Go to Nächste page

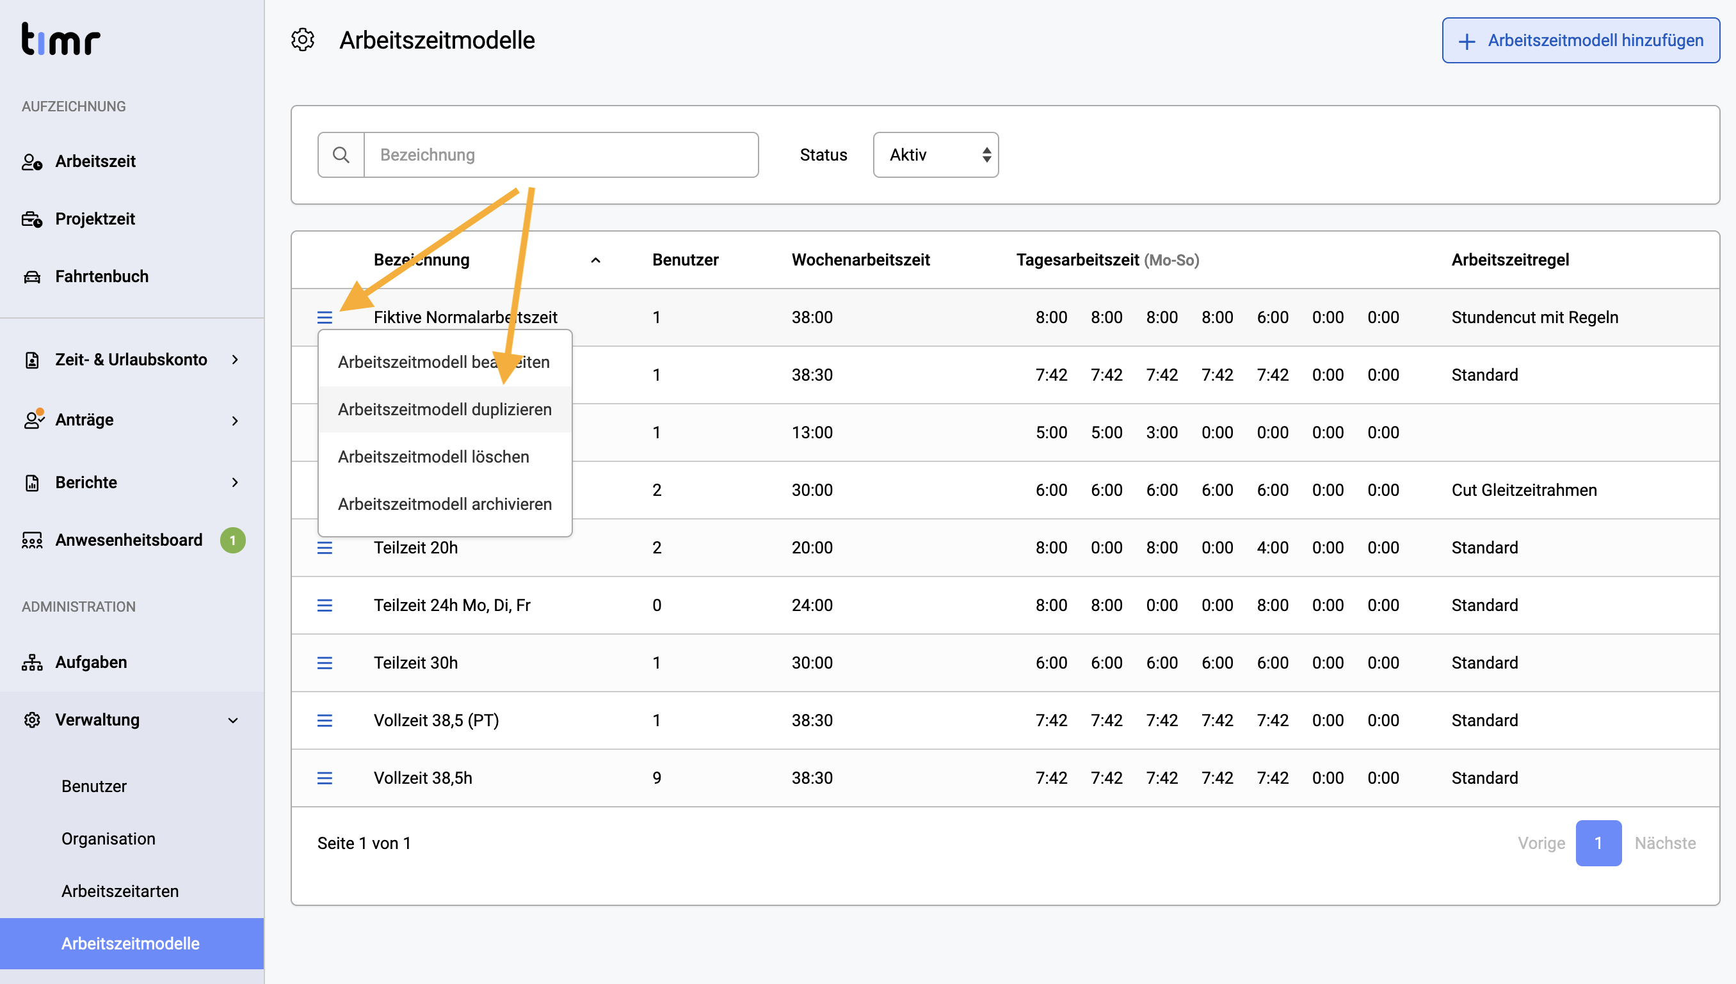coord(1665,843)
